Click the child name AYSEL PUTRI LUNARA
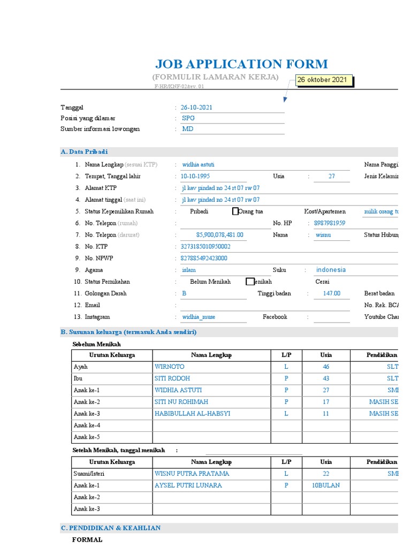Image resolution: width=411 pixels, height=548 pixels. [x=211, y=485]
